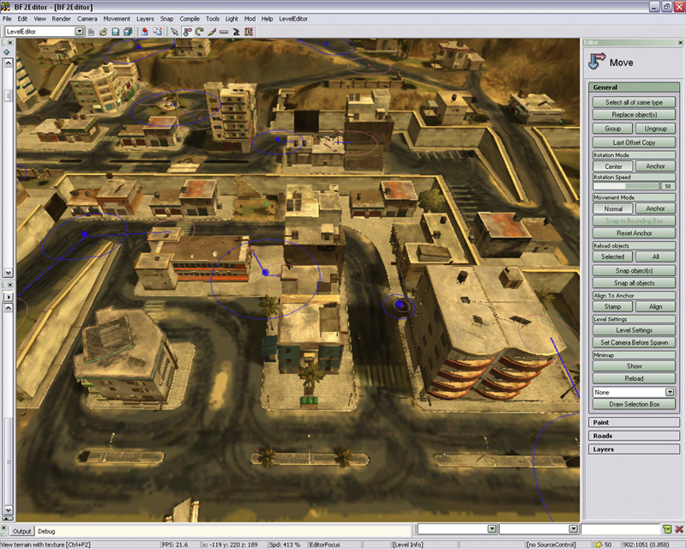Click the Rotation Speed value field showing 50
This screenshot has height=549, width=686.
click(x=668, y=186)
